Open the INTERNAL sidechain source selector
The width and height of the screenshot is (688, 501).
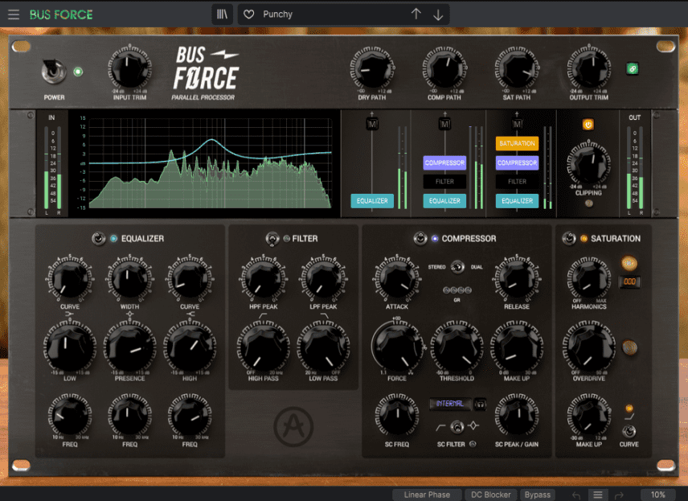click(450, 404)
